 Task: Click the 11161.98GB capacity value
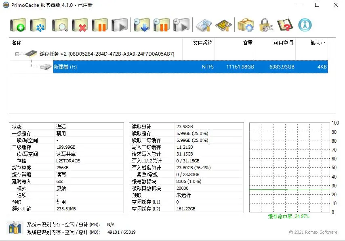[240, 67]
